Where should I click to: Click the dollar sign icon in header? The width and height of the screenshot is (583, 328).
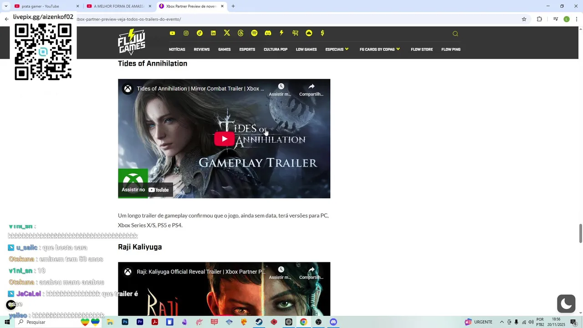point(322,33)
